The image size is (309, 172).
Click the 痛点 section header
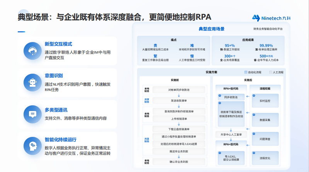173,40
